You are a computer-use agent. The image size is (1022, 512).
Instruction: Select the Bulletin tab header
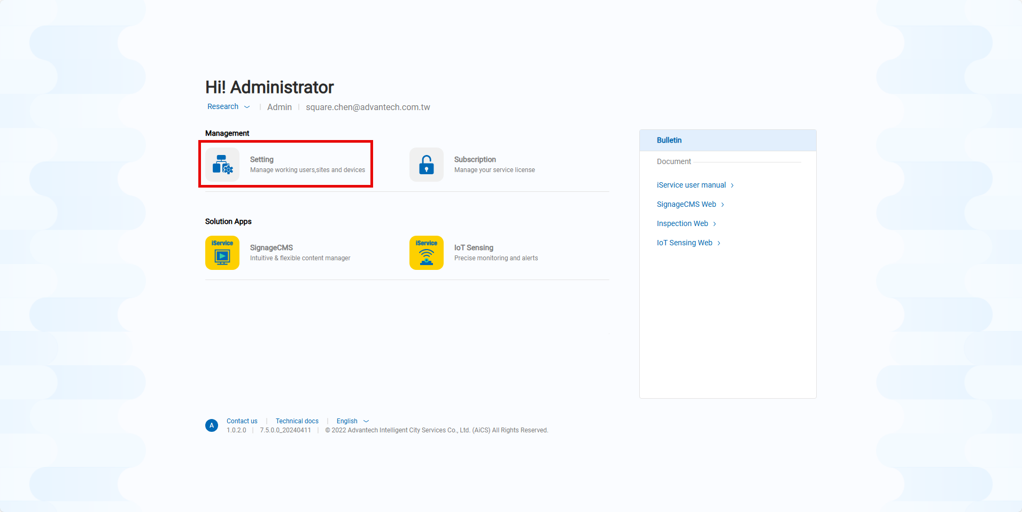[x=669, y=140]
